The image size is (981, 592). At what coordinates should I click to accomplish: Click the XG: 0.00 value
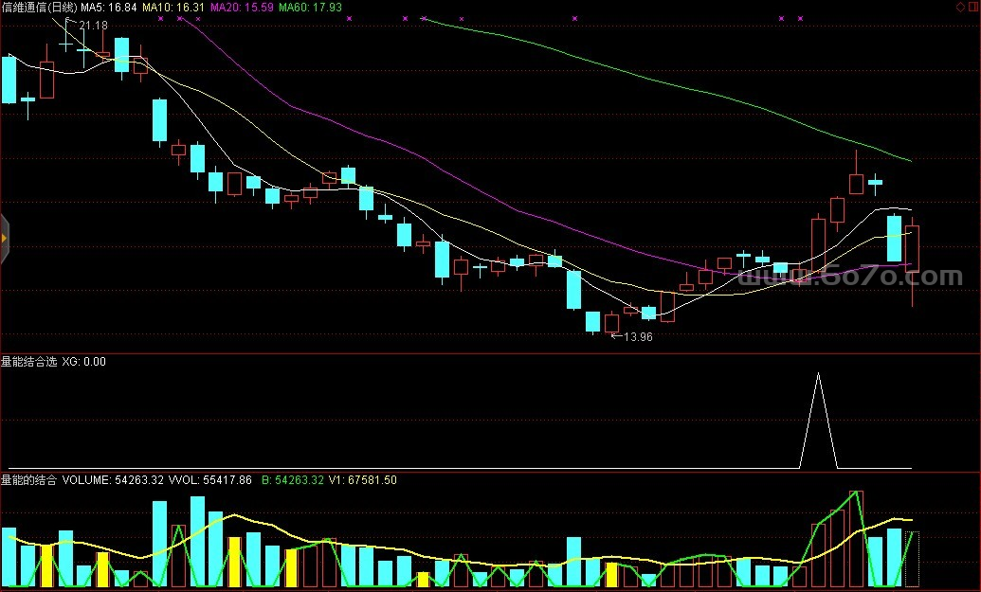point(83,361)
